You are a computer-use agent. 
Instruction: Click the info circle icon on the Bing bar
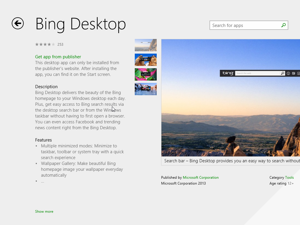[288, 73]
